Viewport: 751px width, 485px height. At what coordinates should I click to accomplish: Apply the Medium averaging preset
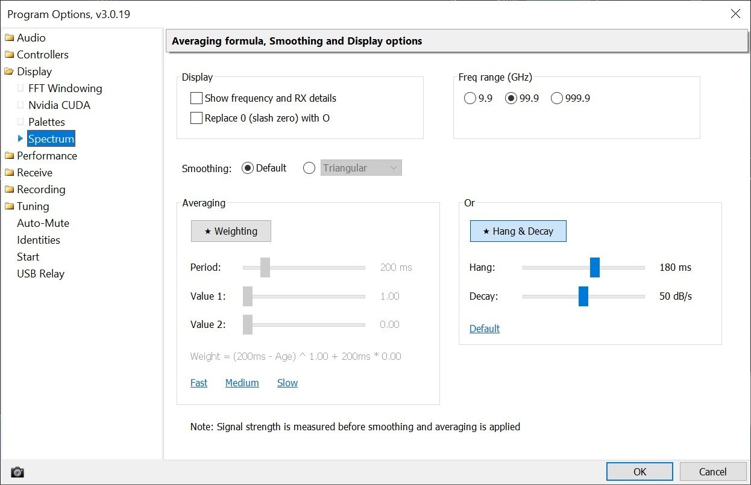[242, 383]
